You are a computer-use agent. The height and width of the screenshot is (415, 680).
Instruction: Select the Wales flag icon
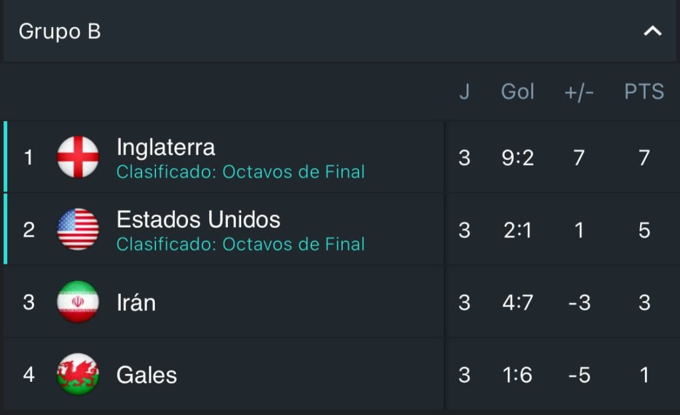click(x=78, y=375)
